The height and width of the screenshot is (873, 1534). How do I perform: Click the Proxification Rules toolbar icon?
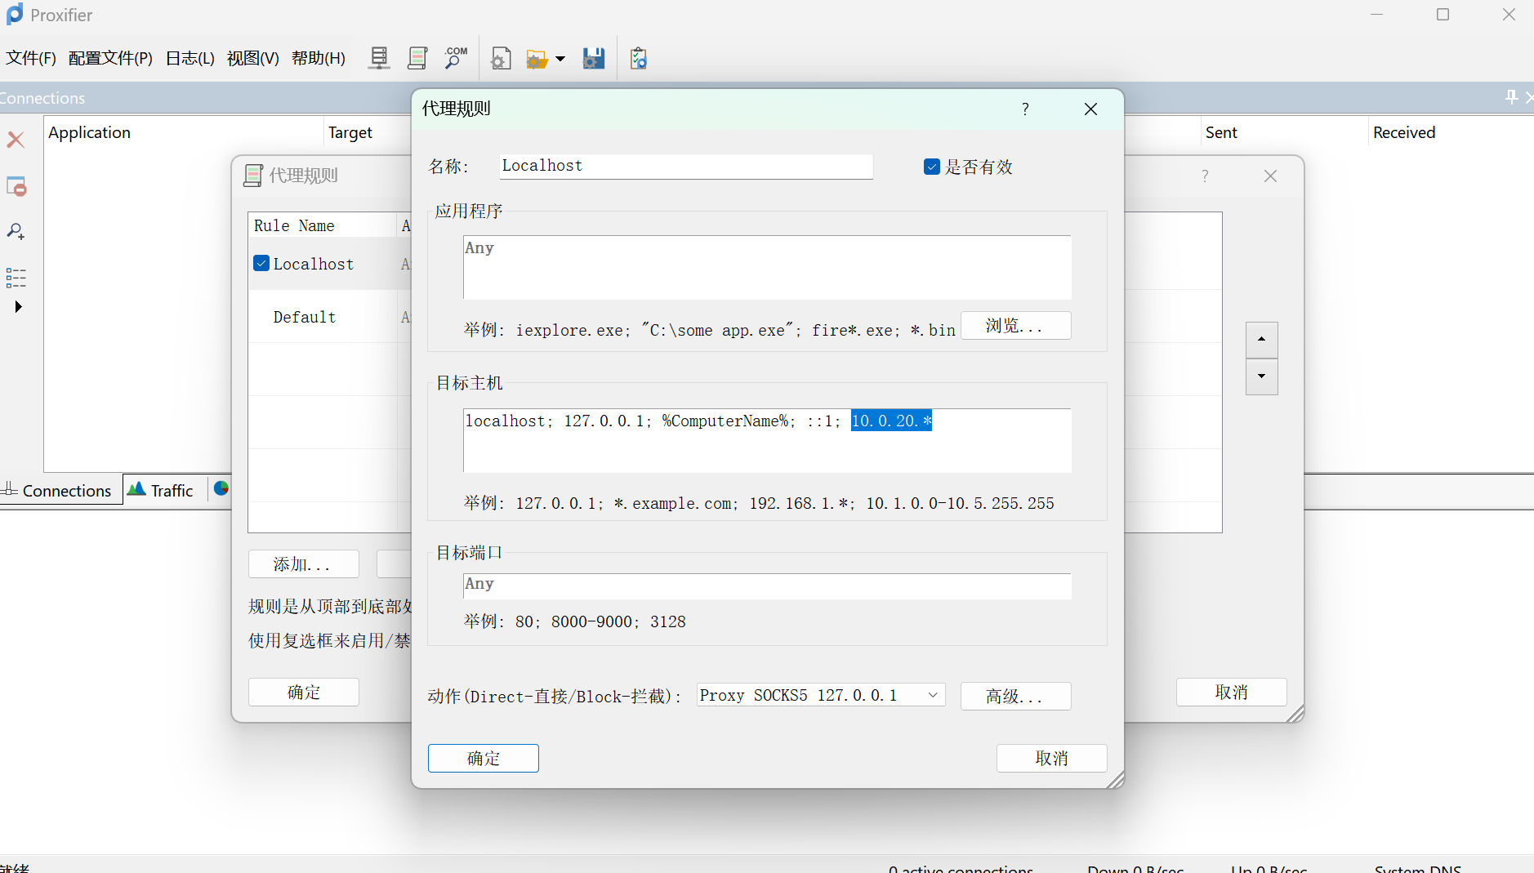click(417, 58)
